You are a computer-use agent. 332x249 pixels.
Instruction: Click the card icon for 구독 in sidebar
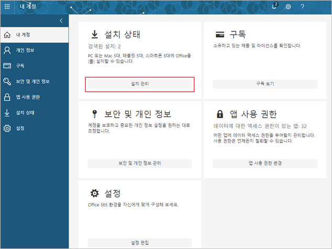pos(7,66)
